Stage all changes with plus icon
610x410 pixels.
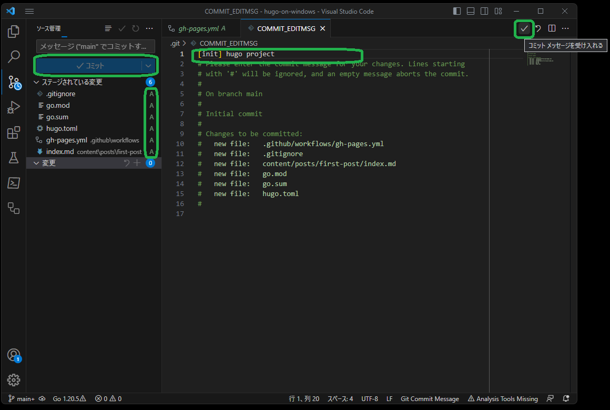click(137, 163)
